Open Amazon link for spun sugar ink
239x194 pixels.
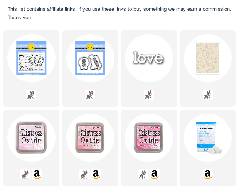tap(37, 174)
